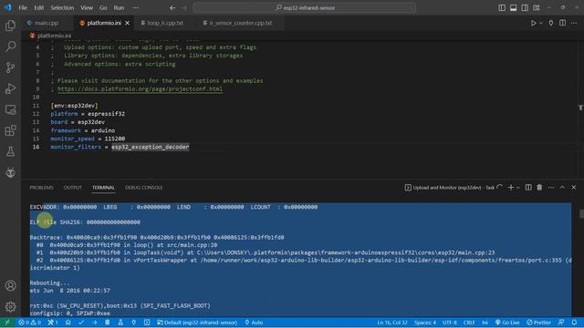Click PlatformIO Build checkmark in status bar
The width and height of the screenshot is (584, 328).
[81, 323]
